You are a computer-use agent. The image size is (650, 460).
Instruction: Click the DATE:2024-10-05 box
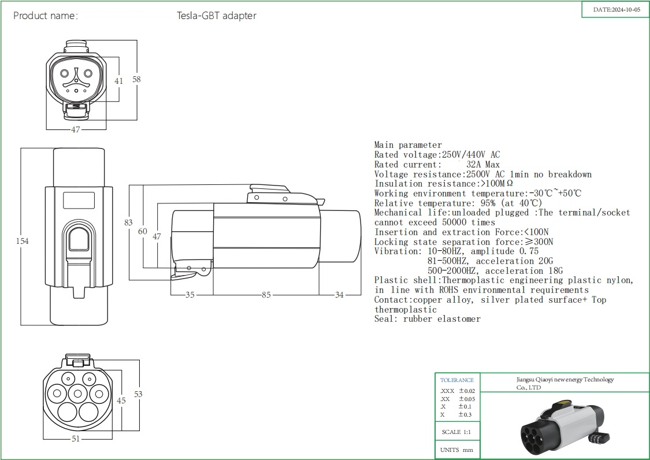pos(616,10)
